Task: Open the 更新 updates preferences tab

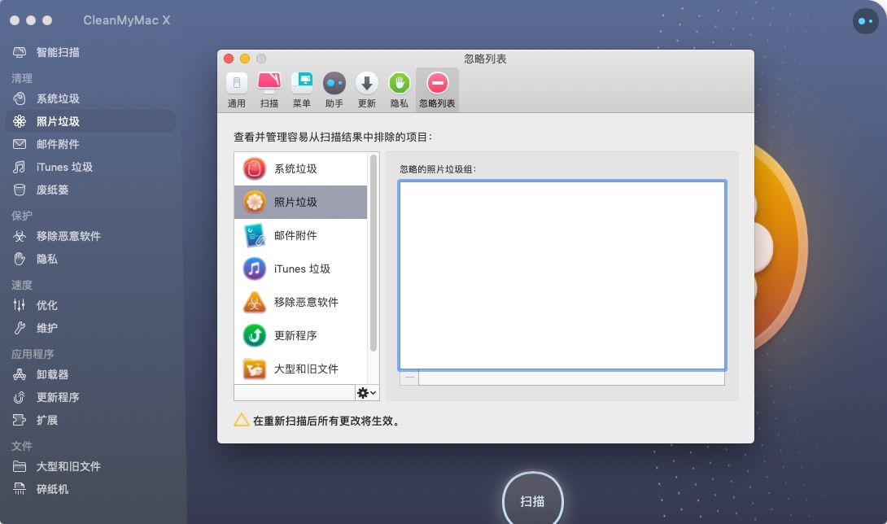Action: click(366, 90)
